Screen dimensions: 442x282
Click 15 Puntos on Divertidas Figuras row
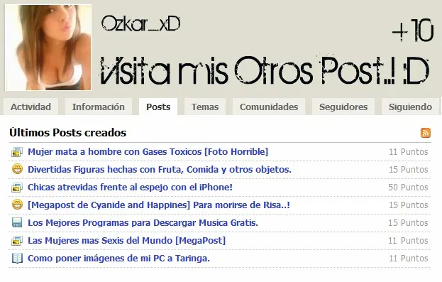(x=409, y=170)
